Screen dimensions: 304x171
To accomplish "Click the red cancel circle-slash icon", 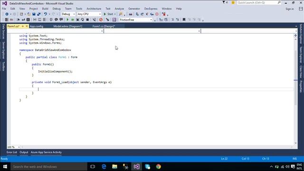I will coord(101,19).
